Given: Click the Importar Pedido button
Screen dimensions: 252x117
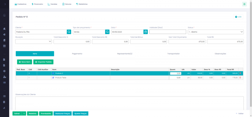Looking at the screenshot, I should pos(43,62).
